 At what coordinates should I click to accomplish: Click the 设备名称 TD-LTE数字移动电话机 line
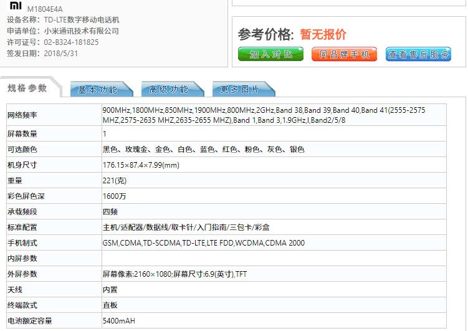pos(63,20)
